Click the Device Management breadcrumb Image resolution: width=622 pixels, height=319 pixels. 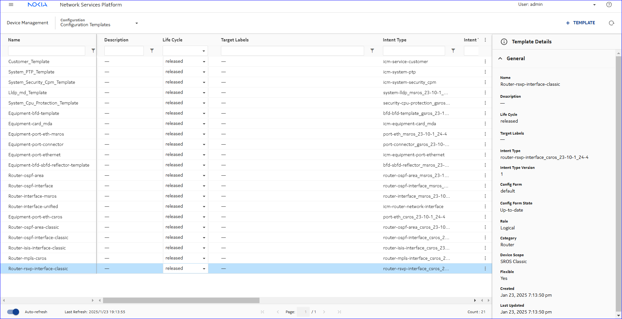[x=28, y=23]
